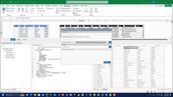Click the ellipsis button beside Connection string
173x97 pixels.
110,42
